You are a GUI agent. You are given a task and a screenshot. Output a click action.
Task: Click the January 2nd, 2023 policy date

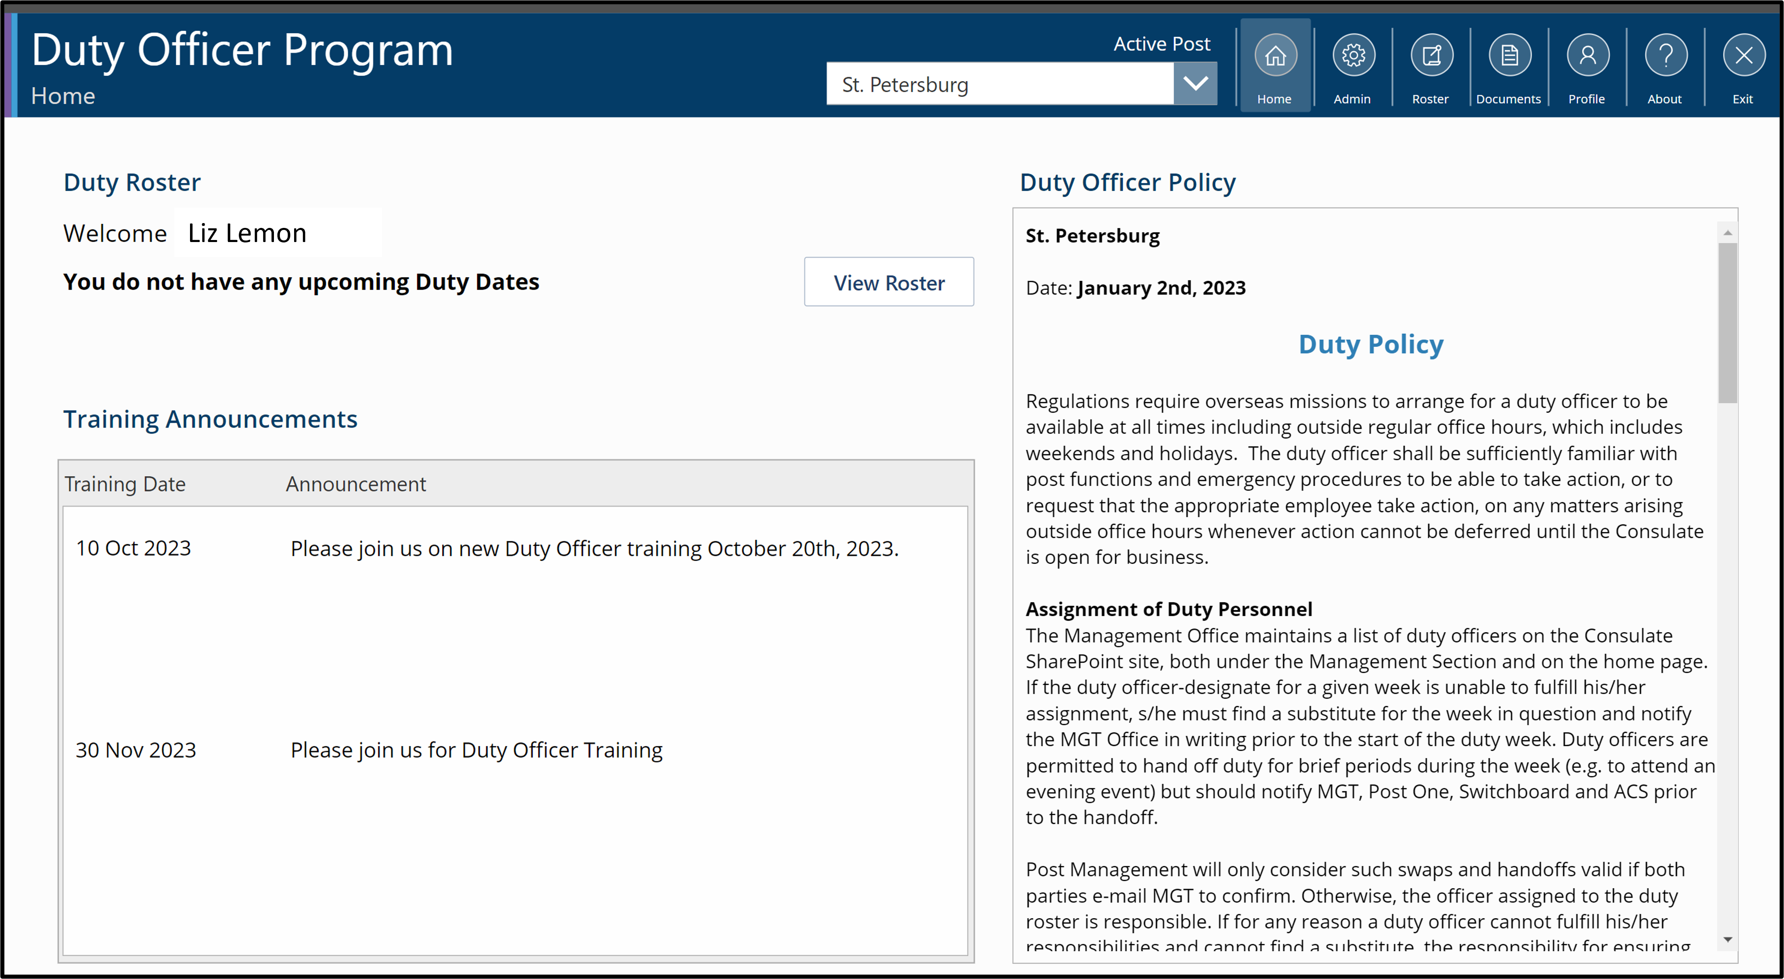pyautogui.click(x=1161, y=288)
